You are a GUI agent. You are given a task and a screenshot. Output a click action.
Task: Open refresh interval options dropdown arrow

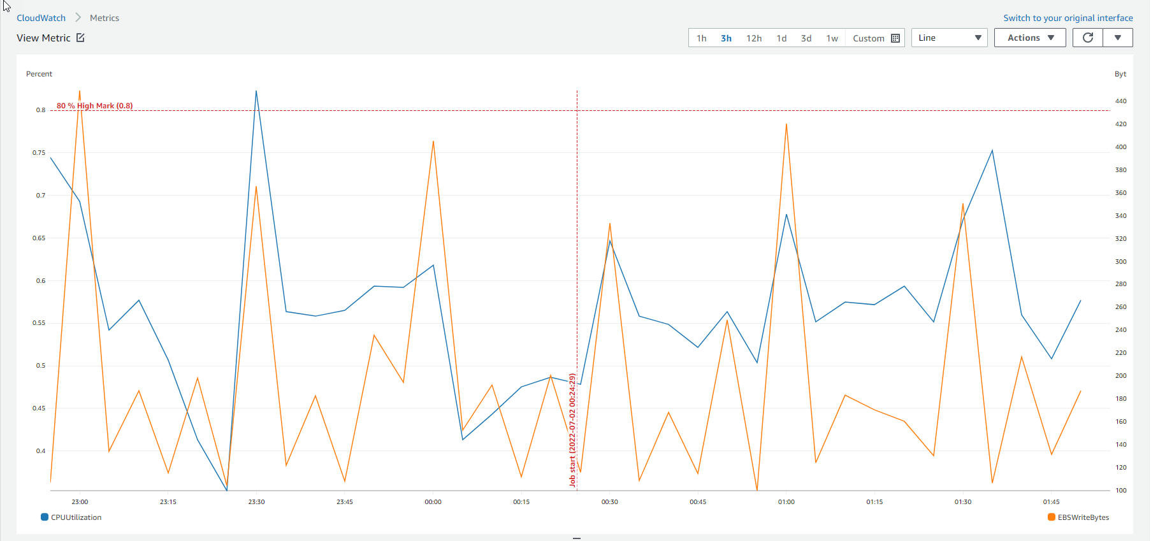1118,38
